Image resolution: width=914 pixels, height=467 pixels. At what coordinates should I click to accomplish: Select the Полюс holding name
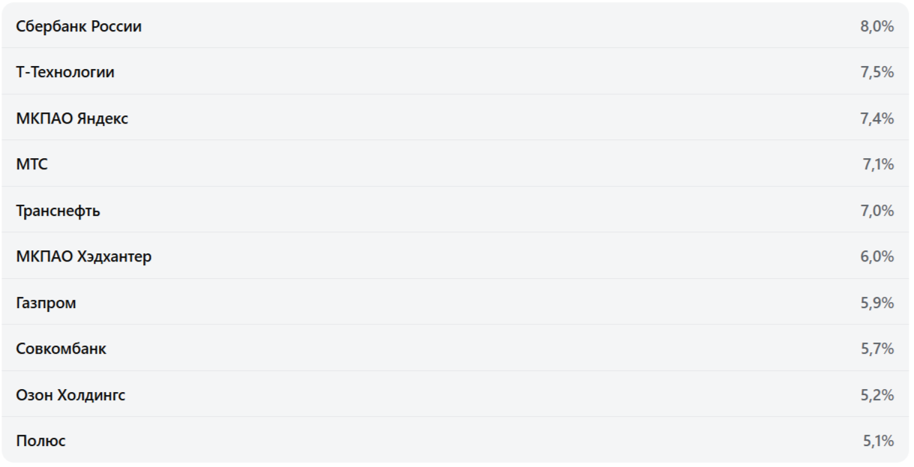pos(40,441)
